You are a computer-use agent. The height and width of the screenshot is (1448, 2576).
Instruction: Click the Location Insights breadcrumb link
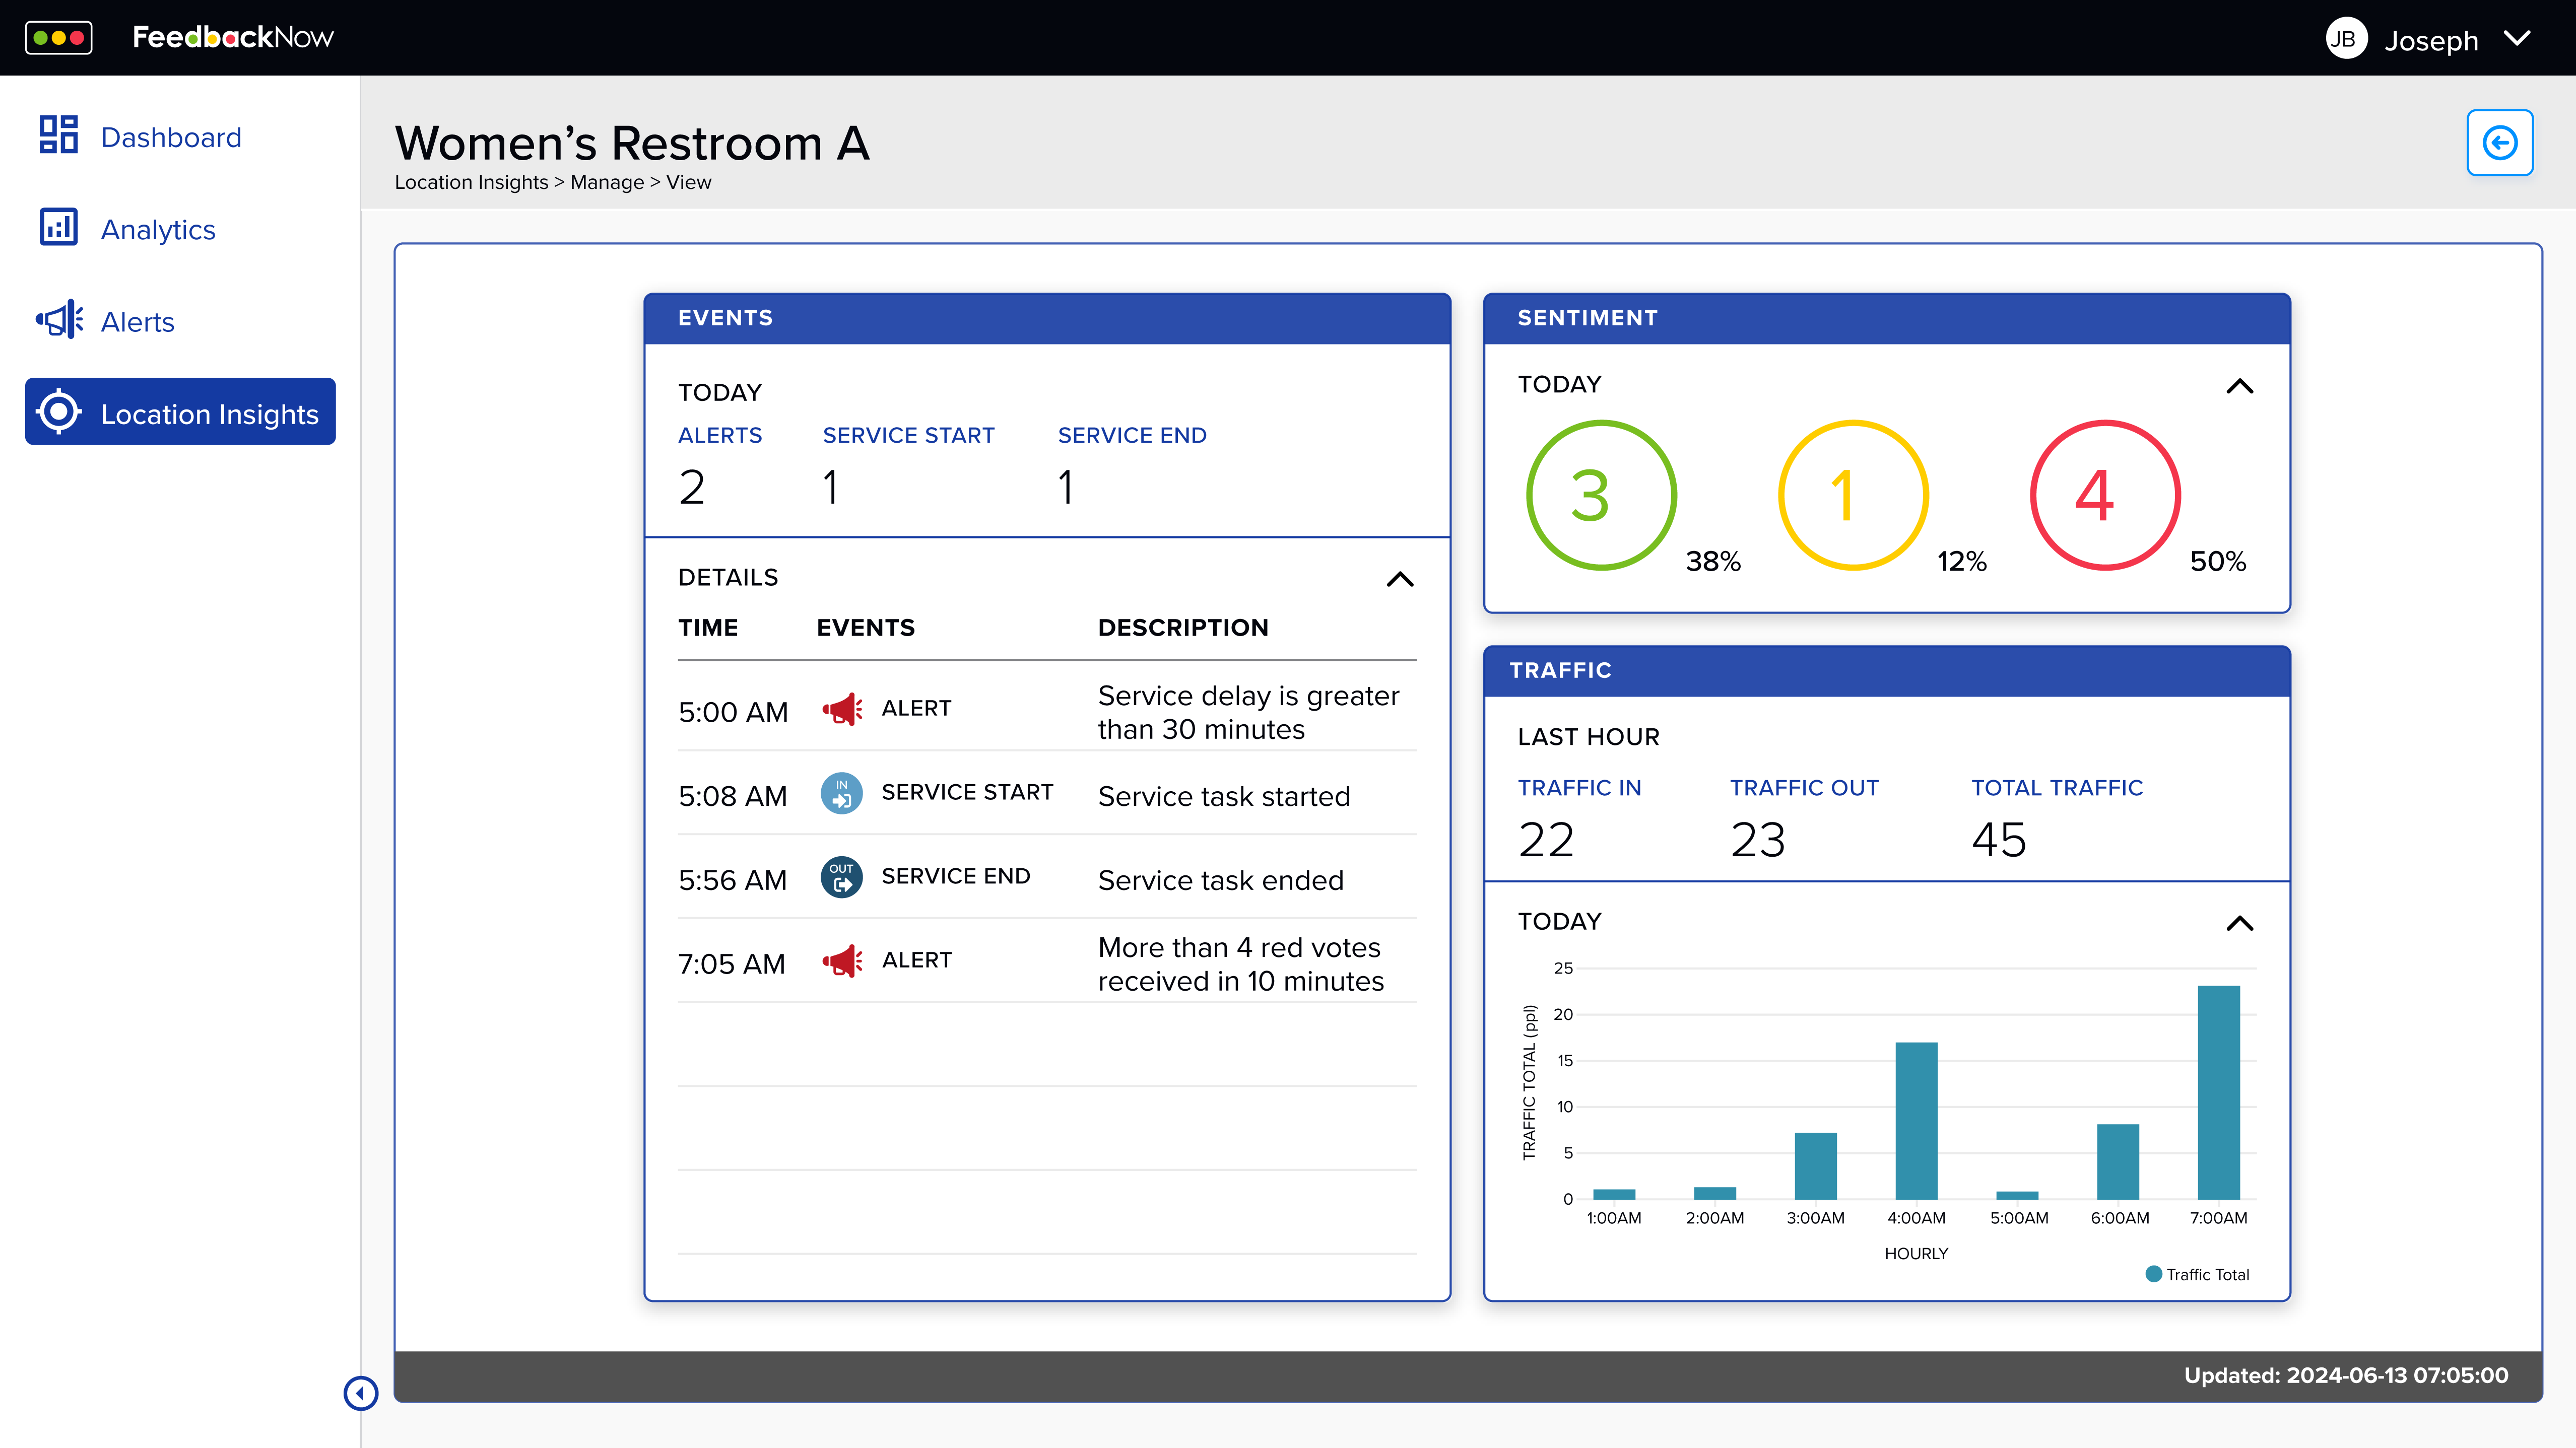(471, 182)
